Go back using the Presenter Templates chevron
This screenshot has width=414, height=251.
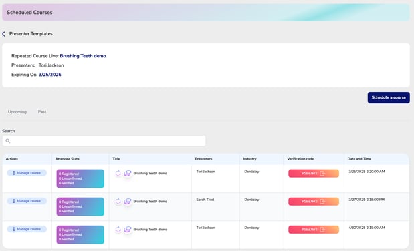(4, 34)
